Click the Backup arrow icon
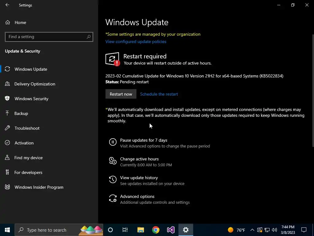The image size is (314, 236). coord(7,113)
